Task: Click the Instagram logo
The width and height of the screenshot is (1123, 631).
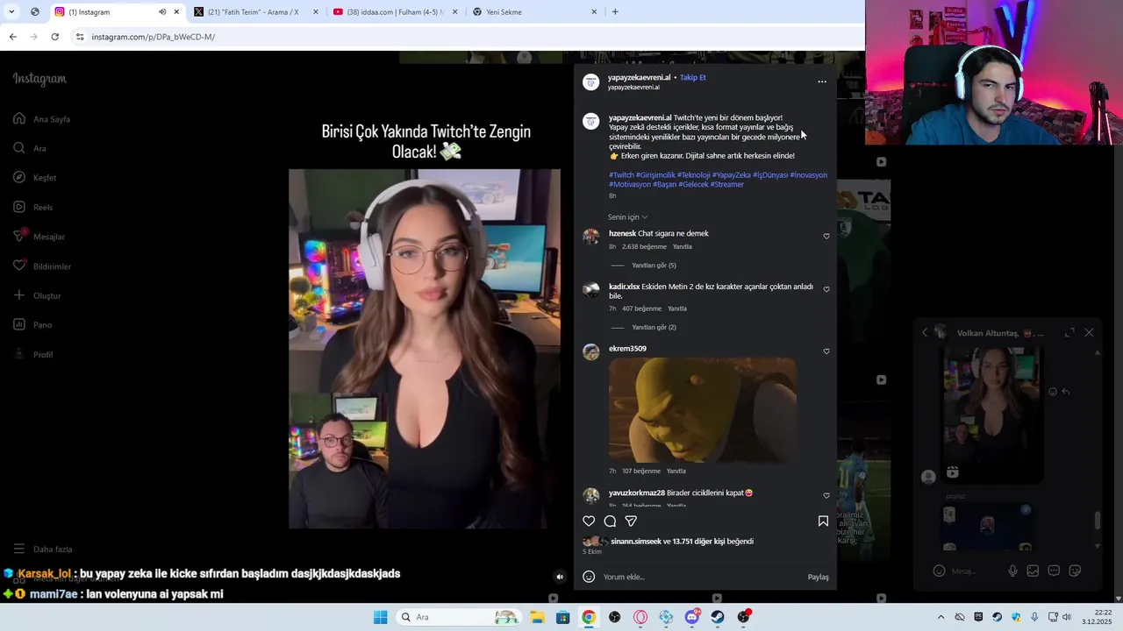Action: pos(39,79)
